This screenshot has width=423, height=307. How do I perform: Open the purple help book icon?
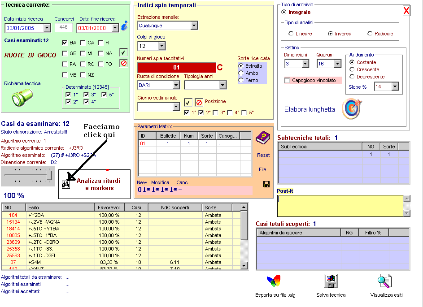(x=263, y=138)
